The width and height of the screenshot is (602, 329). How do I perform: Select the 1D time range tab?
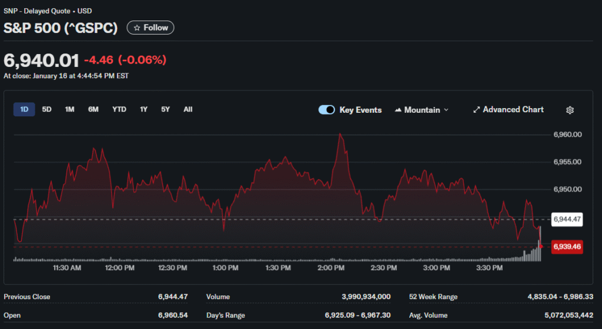(x=24, y=109)
